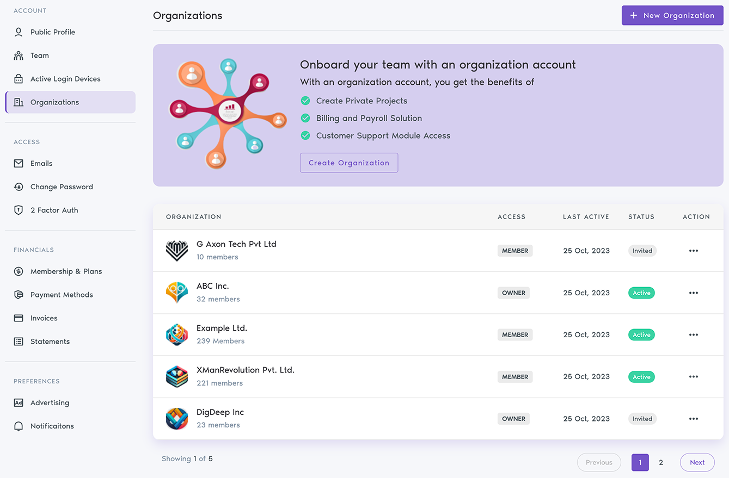Select the Statements sidebar item
Image resolution: width=729 pixels, height=478 pixels.
tap(50, 342)
